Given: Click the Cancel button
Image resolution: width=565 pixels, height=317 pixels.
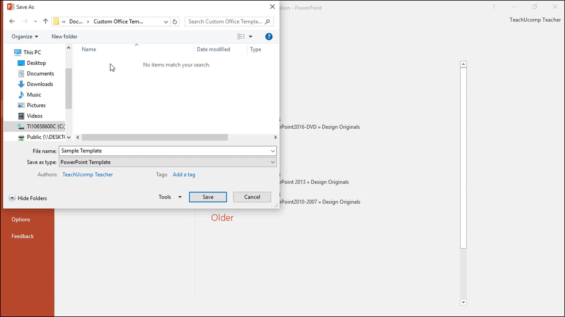Looking at the screenshot, I should point(252,197).
